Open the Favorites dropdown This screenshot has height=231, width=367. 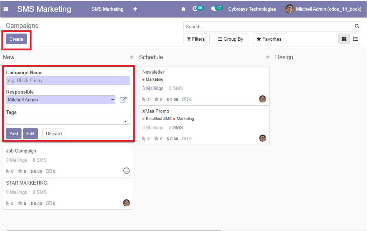pos(270,39)
